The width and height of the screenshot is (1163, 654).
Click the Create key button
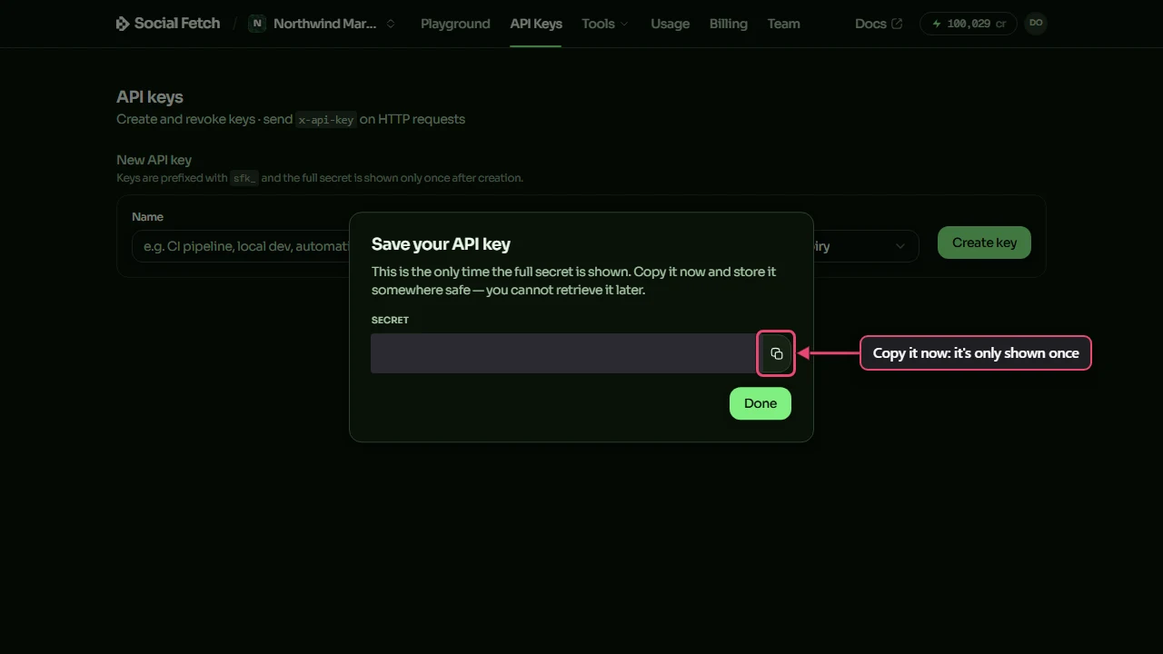984,243
